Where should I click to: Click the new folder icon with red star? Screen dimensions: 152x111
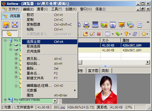pyautogui.click(x=85, y=34)
